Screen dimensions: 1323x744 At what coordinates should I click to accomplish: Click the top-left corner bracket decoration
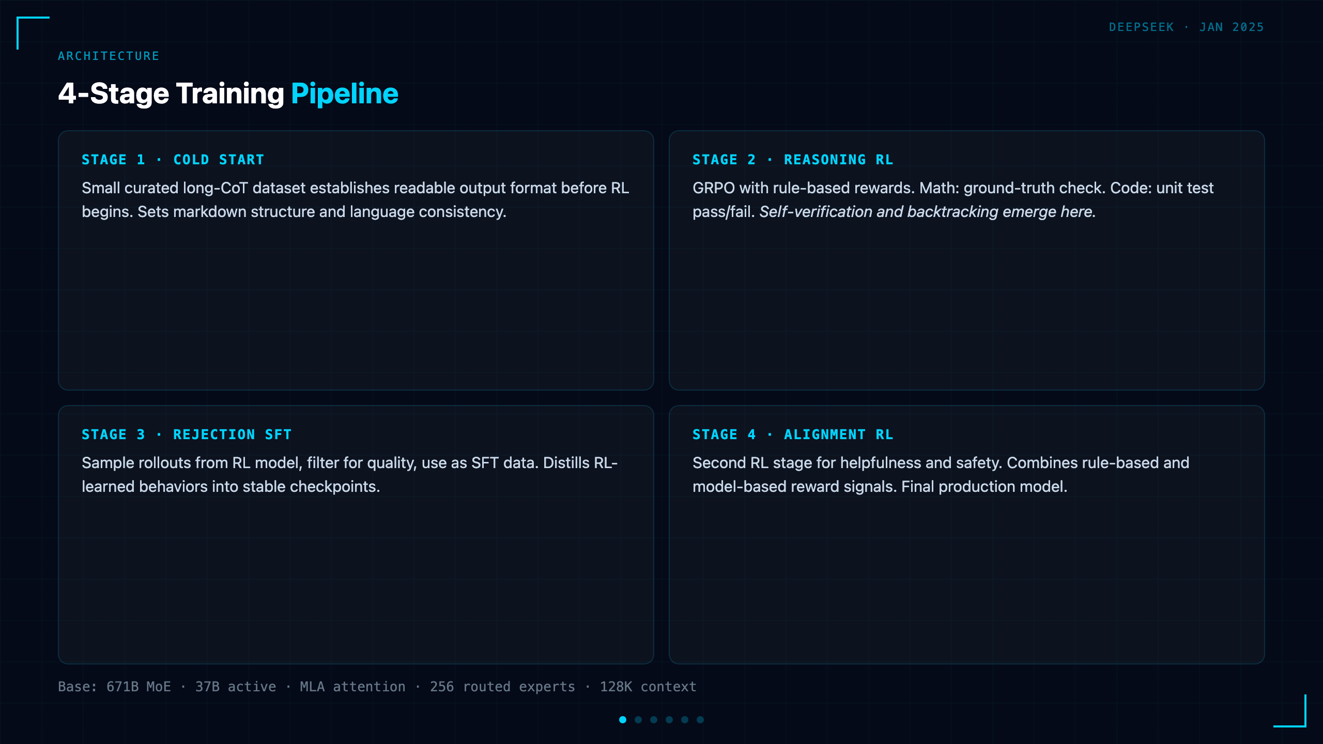(33, 33)
